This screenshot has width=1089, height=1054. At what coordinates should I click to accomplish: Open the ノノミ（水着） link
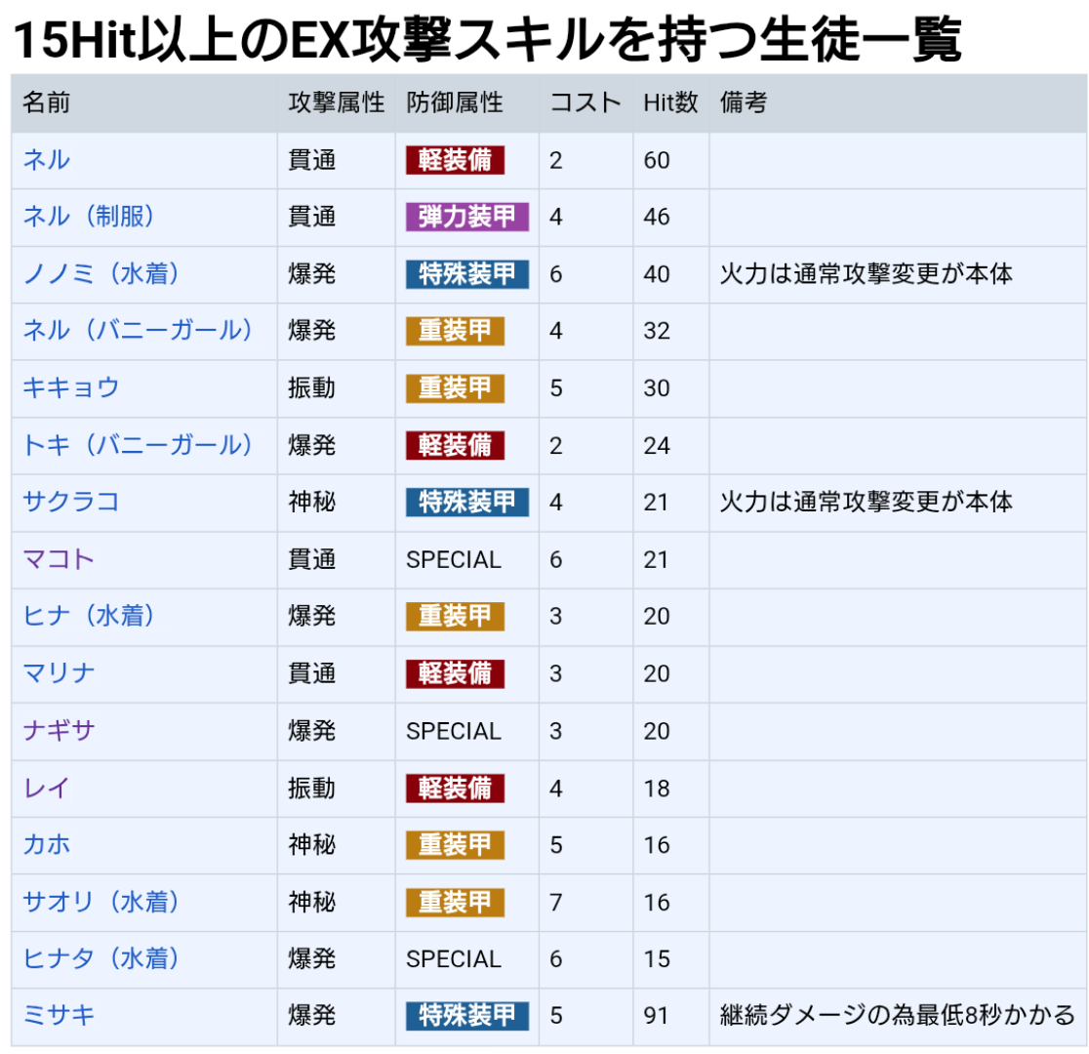click(x=101, y=274)
